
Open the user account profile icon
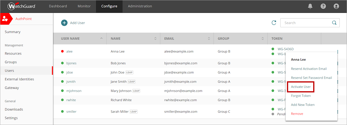[x=336, y=6]
